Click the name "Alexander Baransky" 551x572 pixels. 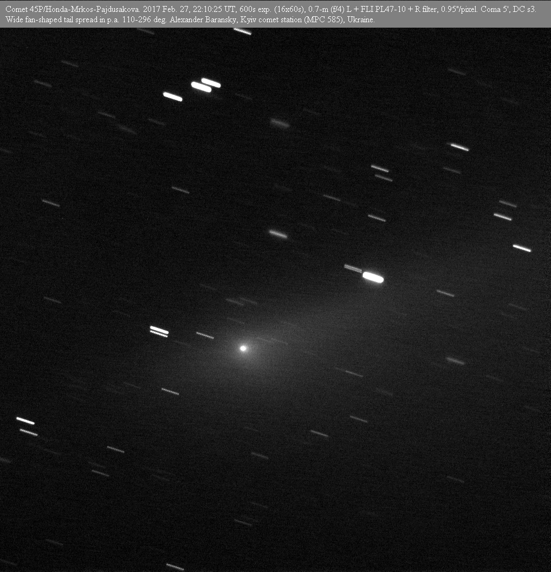tap(203, 20)
